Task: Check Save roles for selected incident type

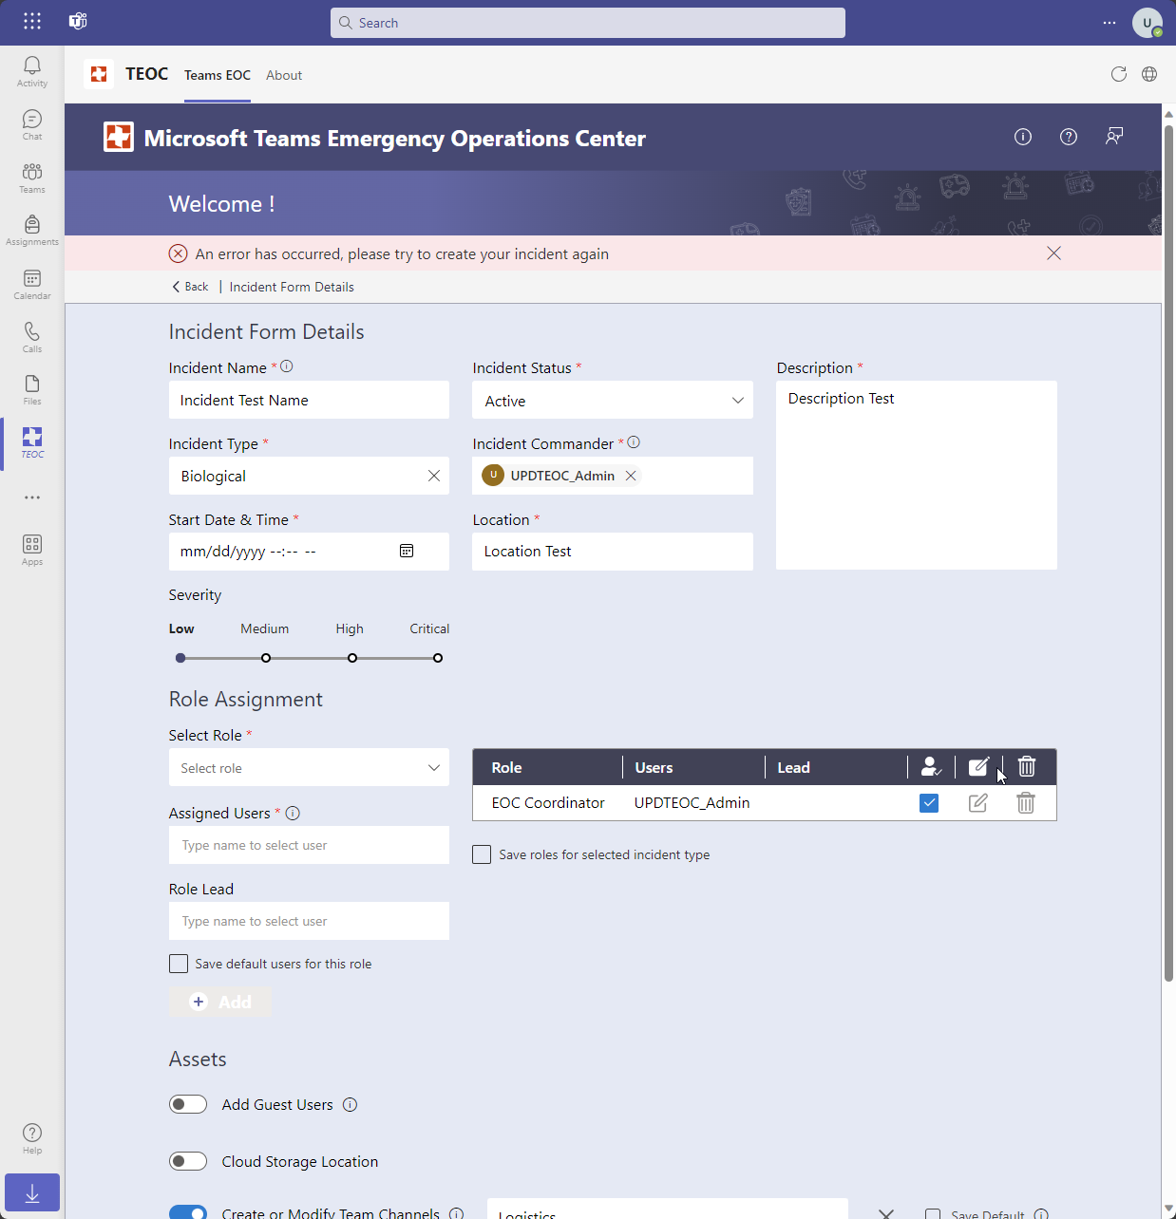Action: coord(482,853)
